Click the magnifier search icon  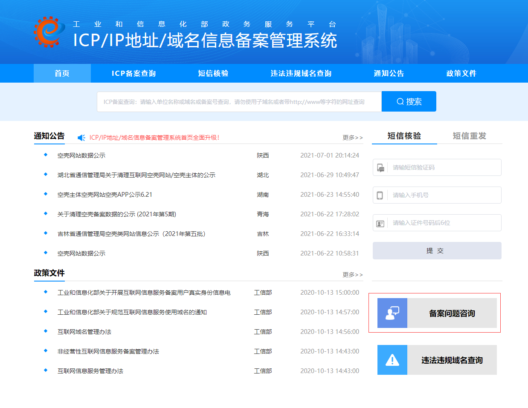[x=400, y=101]
